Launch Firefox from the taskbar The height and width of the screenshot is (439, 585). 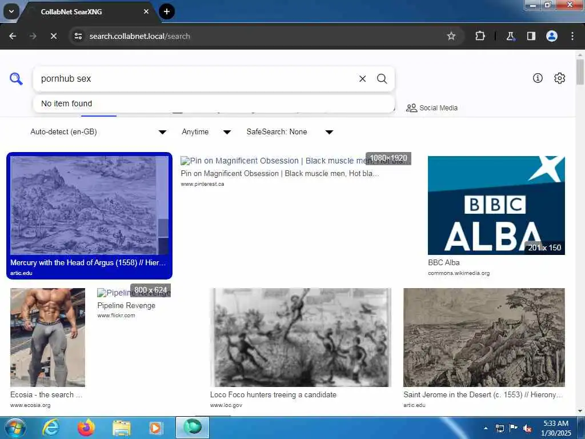point(86,428)
